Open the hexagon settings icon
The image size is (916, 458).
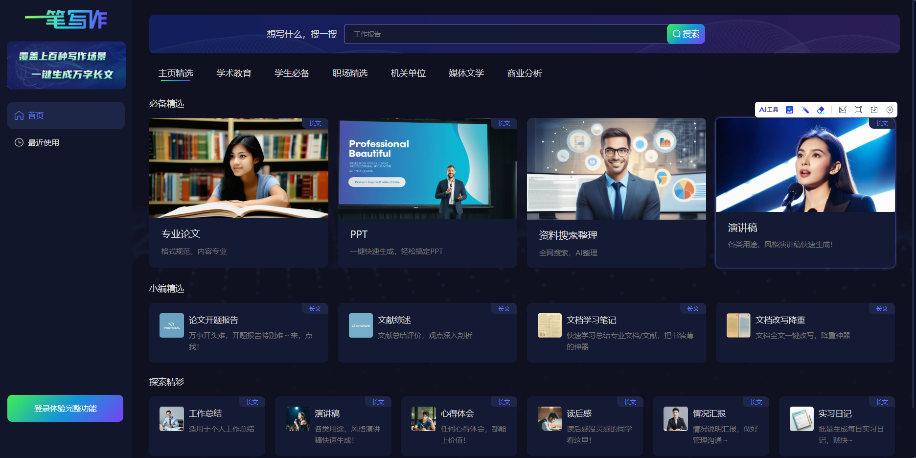click(890, 110)
